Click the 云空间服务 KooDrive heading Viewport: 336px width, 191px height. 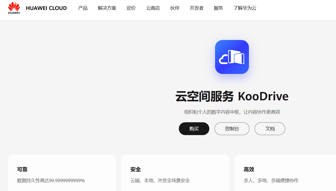click(x=232, y=96)
